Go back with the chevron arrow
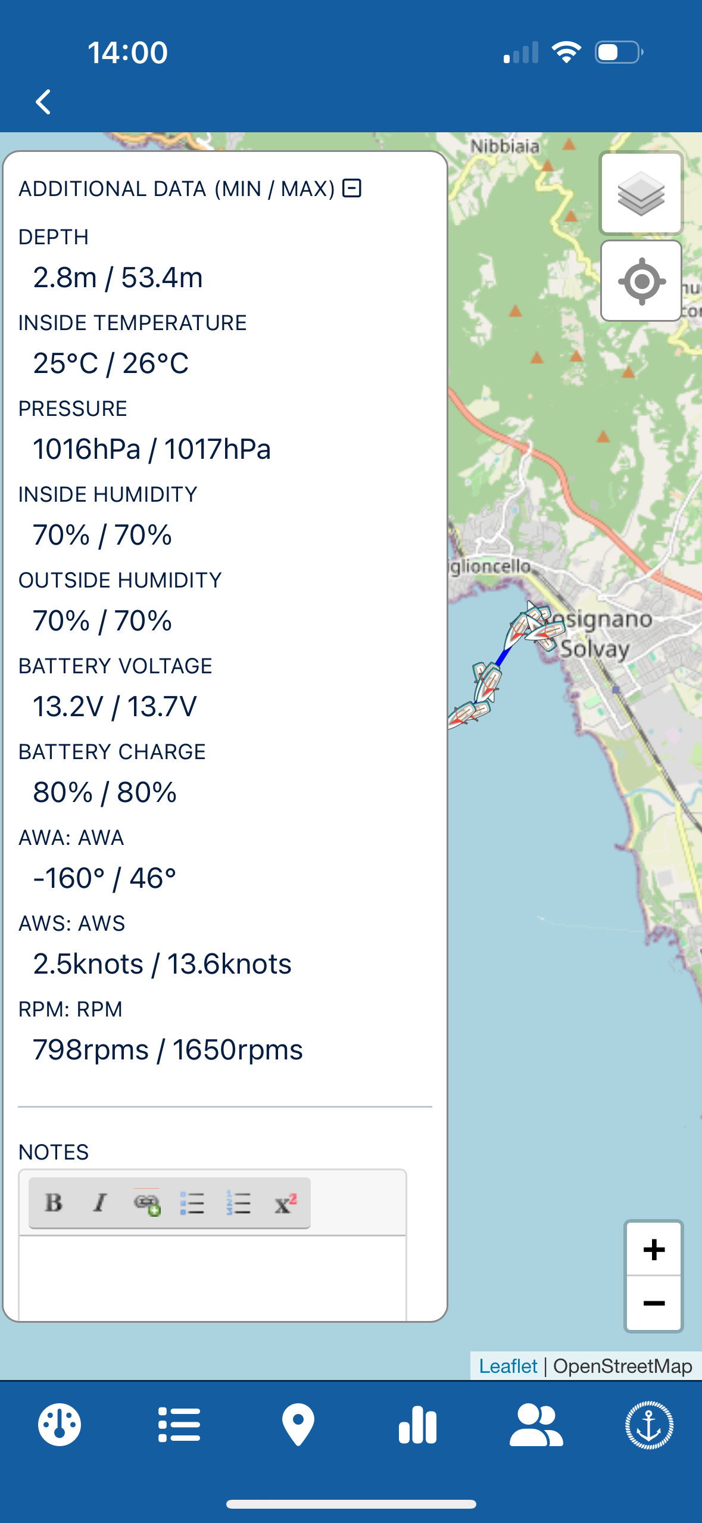 point(43,102)
